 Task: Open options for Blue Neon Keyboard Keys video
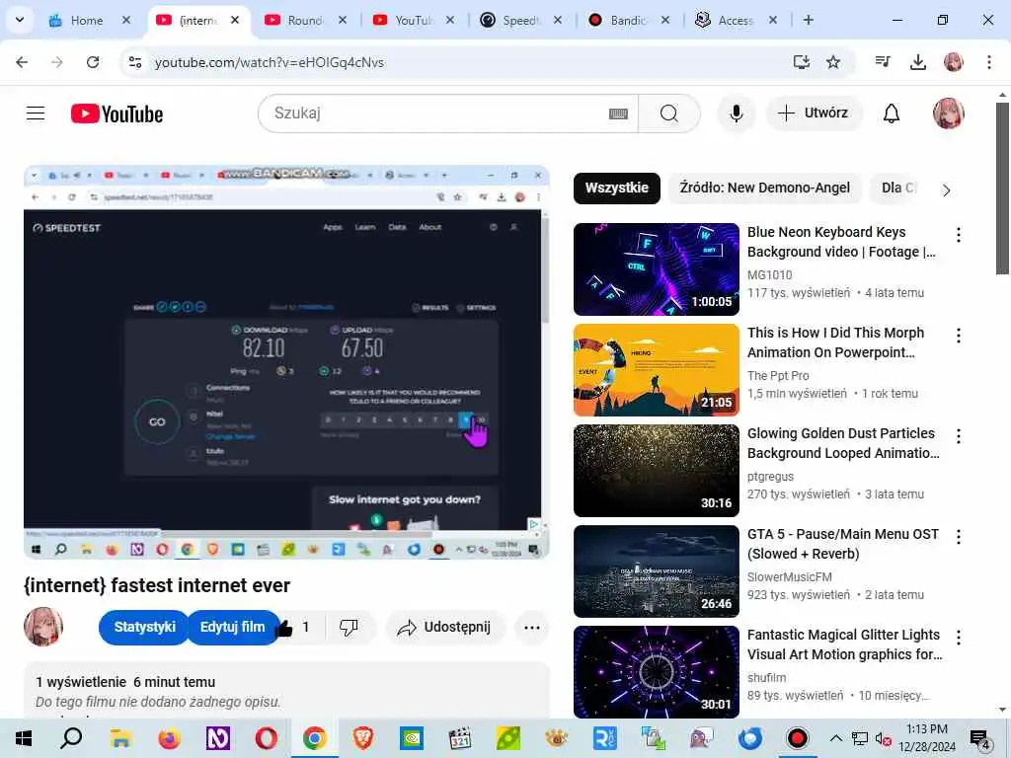pos(959,235)
